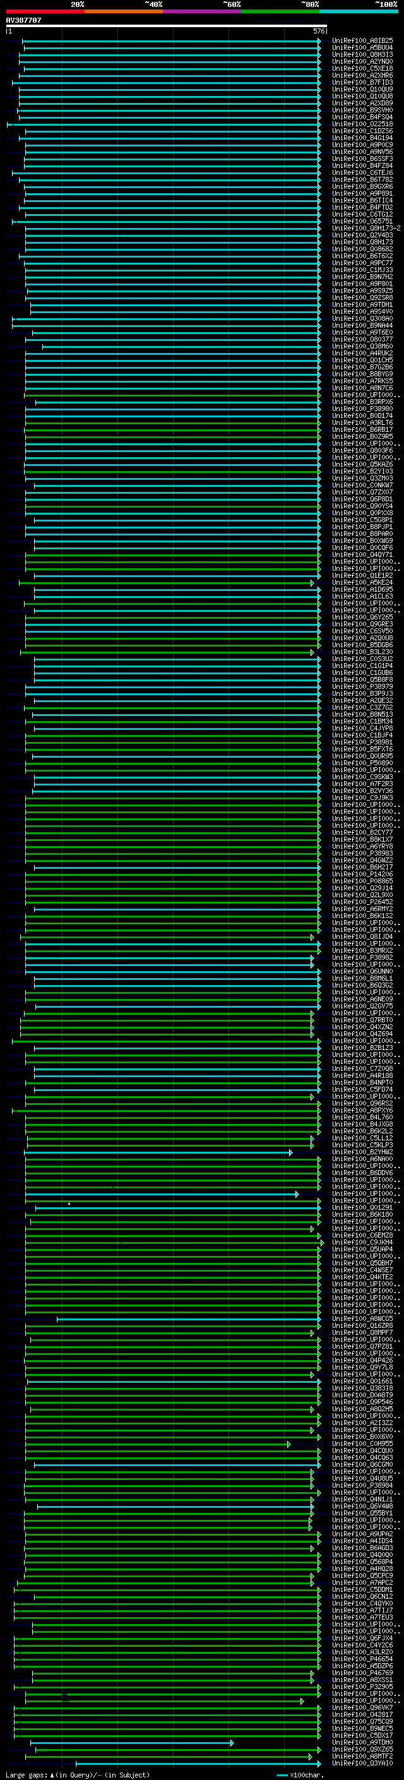Select the UniRef100_C6TEJ6 label

(x=362, y=173)
